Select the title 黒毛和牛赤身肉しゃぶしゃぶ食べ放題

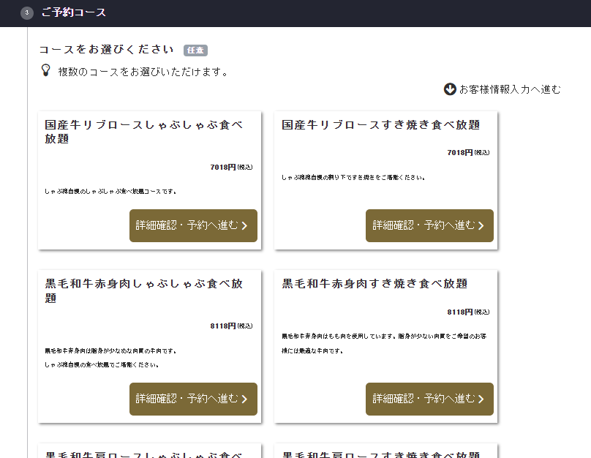click(x=143, y=290)
